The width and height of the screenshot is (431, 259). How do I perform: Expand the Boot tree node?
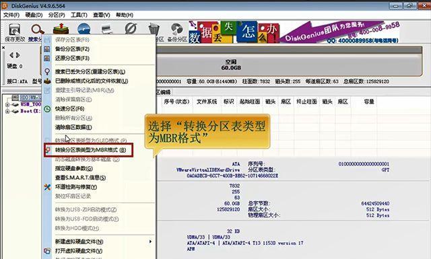pyautogui.click(x=7, y=111)
